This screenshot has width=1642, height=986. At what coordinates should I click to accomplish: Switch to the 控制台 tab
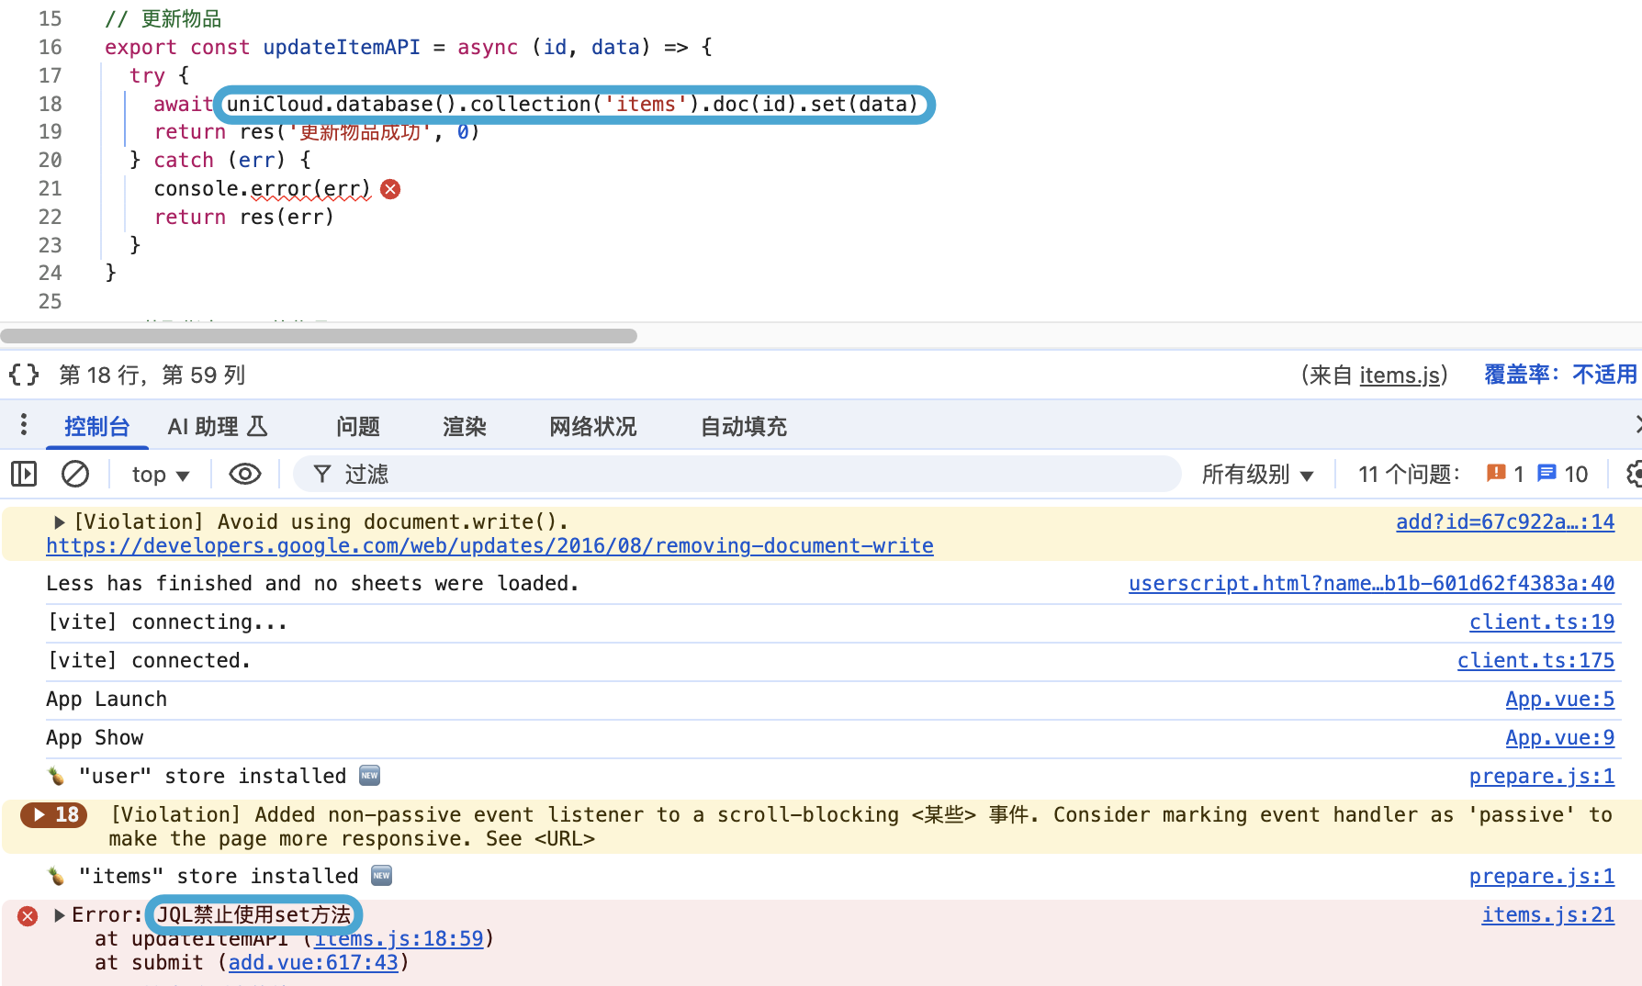[96, 426]
